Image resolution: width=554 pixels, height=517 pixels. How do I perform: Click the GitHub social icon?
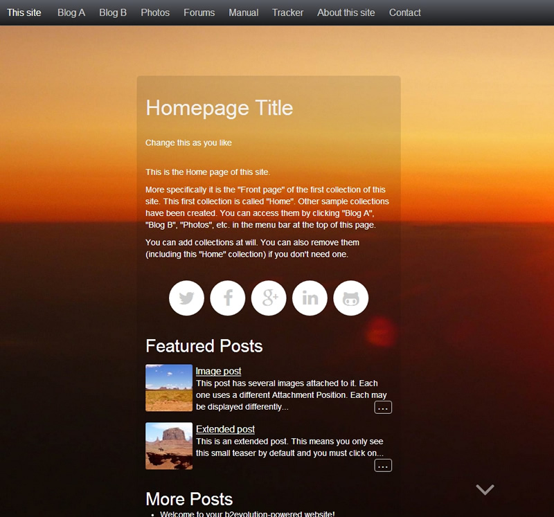coord(351,298)
